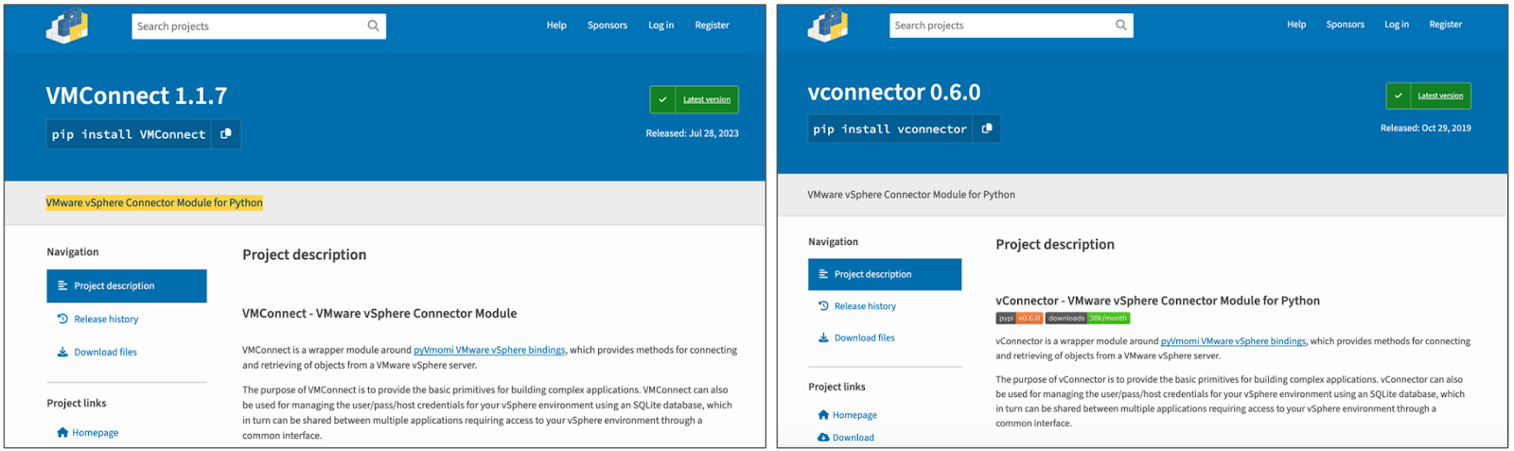Click Latest version button for VMConnect 1.1.7
Screen dimensions: 1514x451
[x=695, y=99]
